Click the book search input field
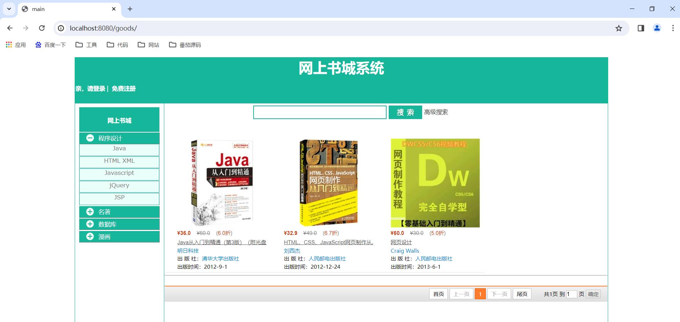 click(320, 112)
